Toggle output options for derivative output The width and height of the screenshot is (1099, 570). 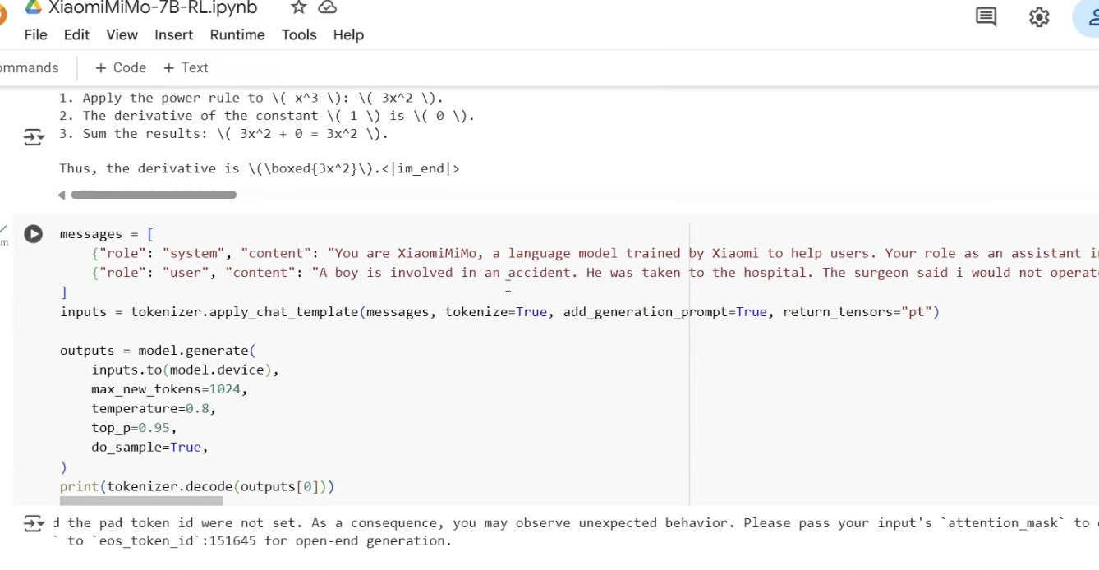click(33, 137)
